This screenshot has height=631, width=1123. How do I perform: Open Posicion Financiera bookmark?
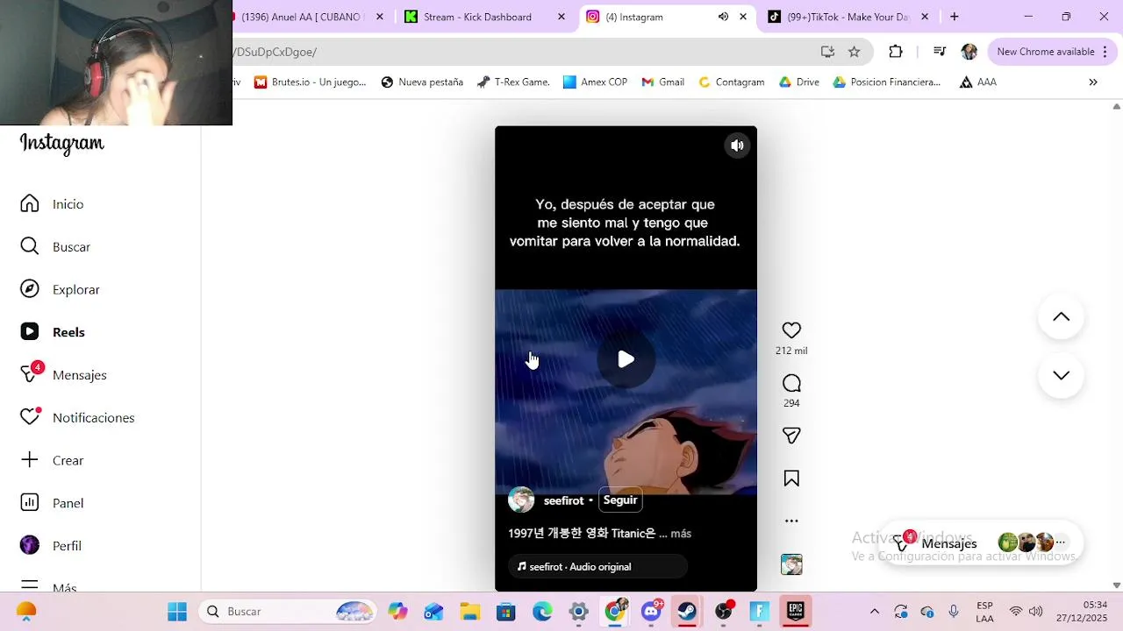coord(886,82)
